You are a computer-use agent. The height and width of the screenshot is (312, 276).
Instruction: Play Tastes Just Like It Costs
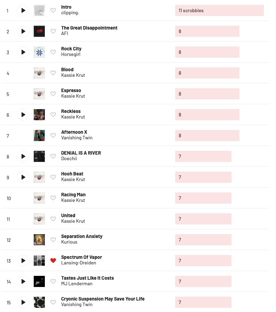point(23,281)
